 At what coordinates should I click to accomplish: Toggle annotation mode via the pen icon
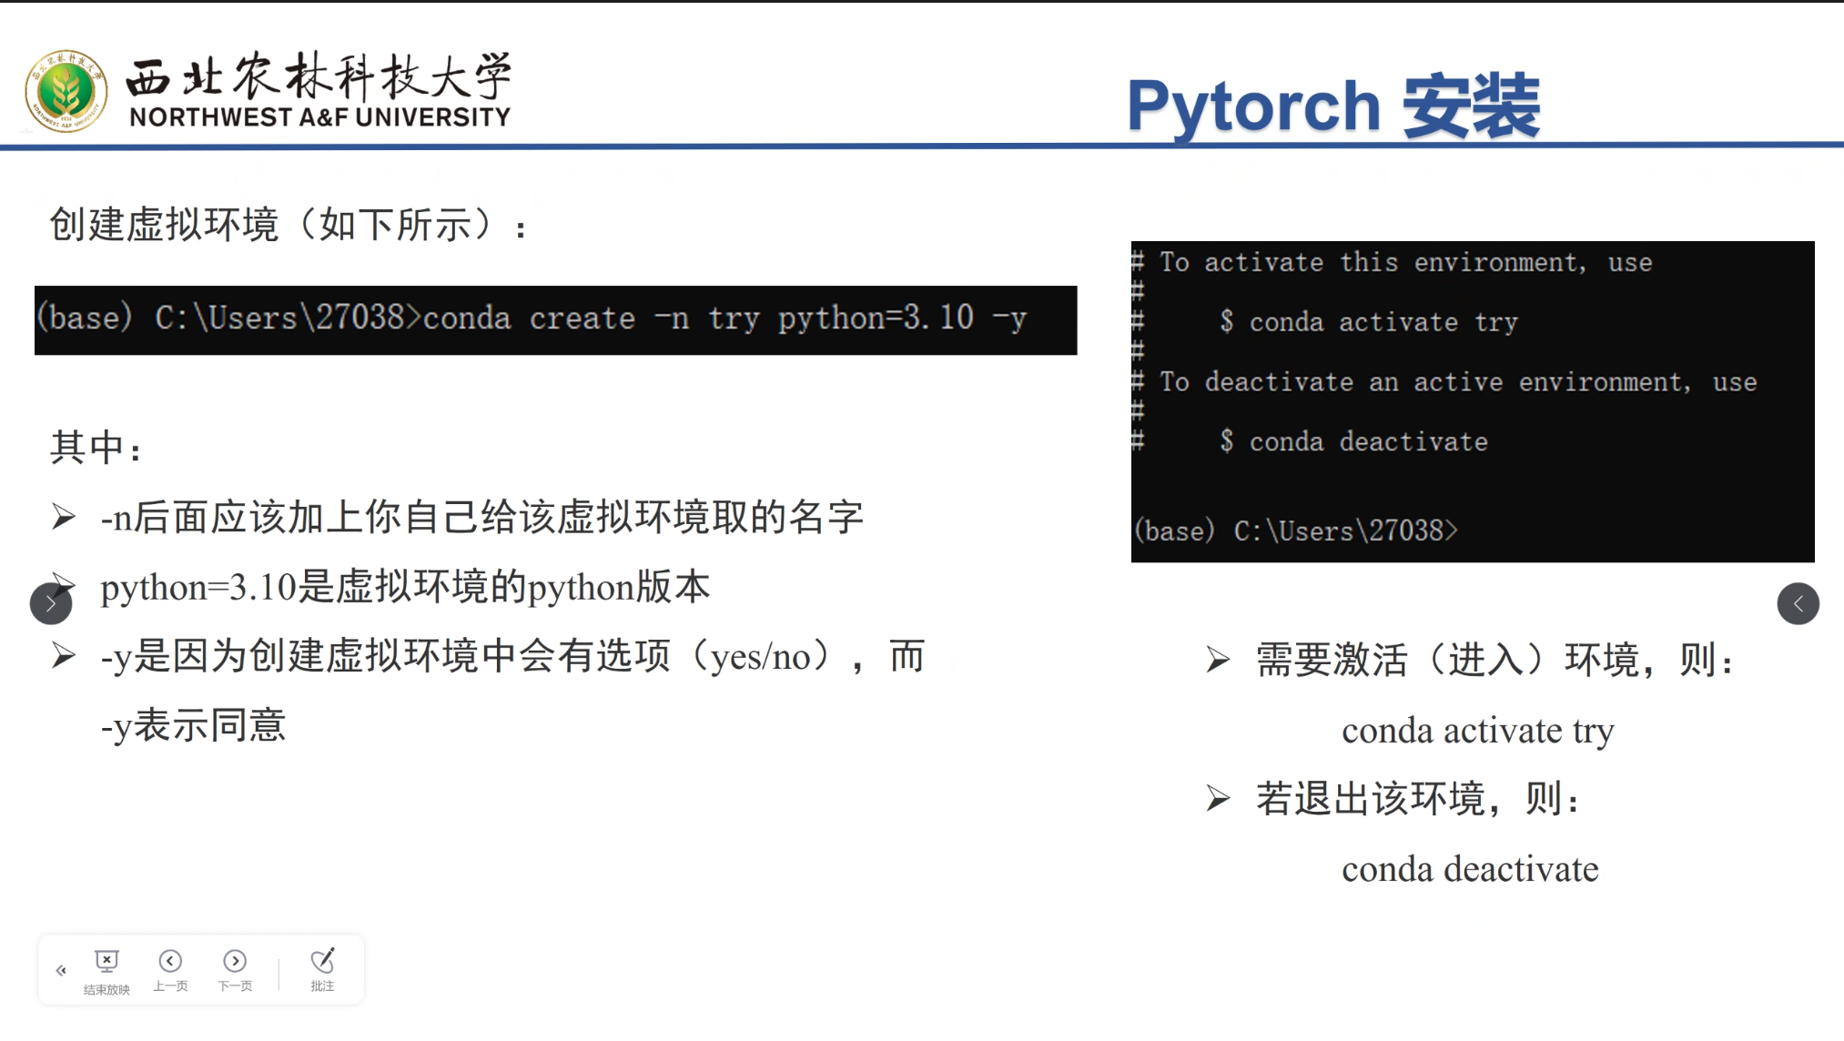click(321, 960)
